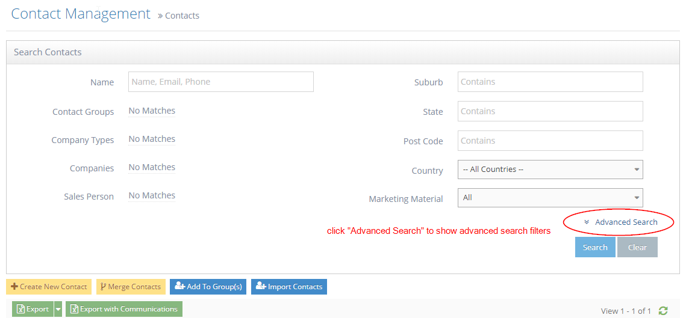Click the Contact Management heading
Screen dimensions: 686x318
point(81,14)
